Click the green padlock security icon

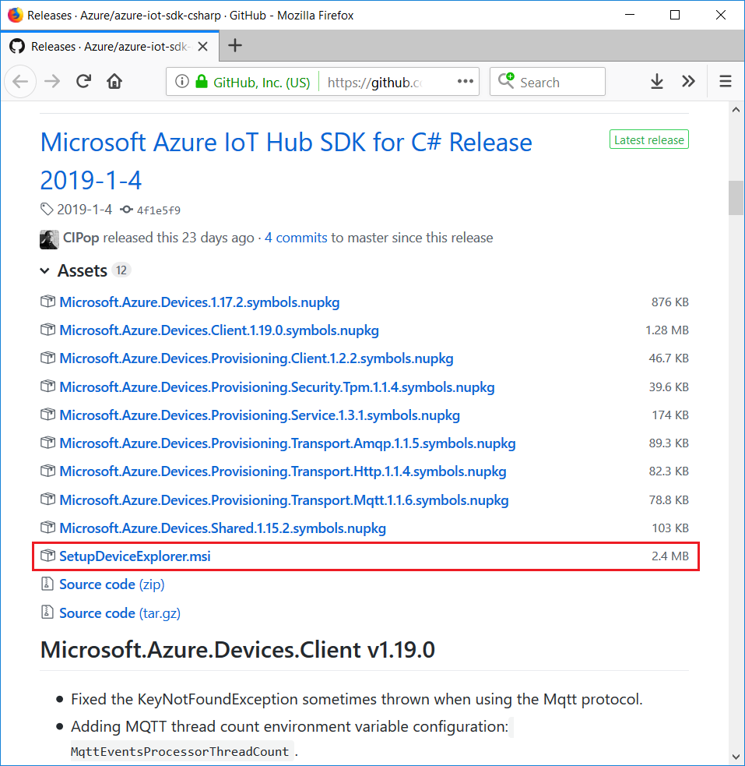pos(202,81)
